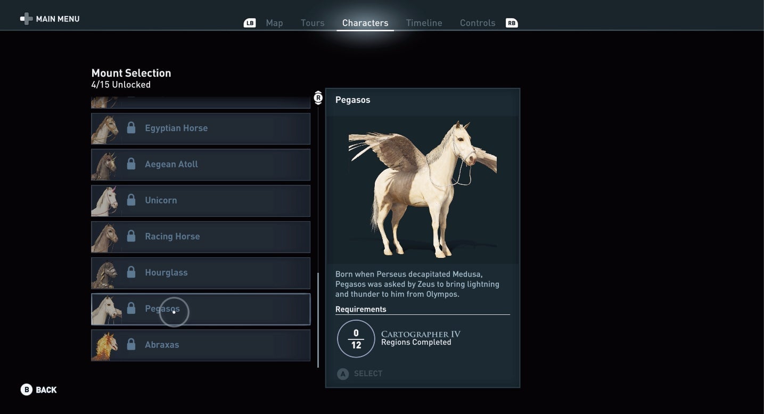Select the Aegean Atoll mount entry
The image size is (764, 414).
tap(201, 165)
